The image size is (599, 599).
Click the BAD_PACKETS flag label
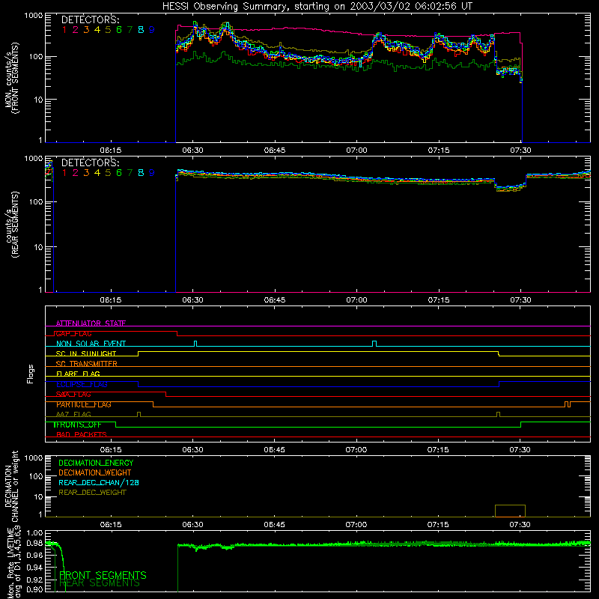82,434
